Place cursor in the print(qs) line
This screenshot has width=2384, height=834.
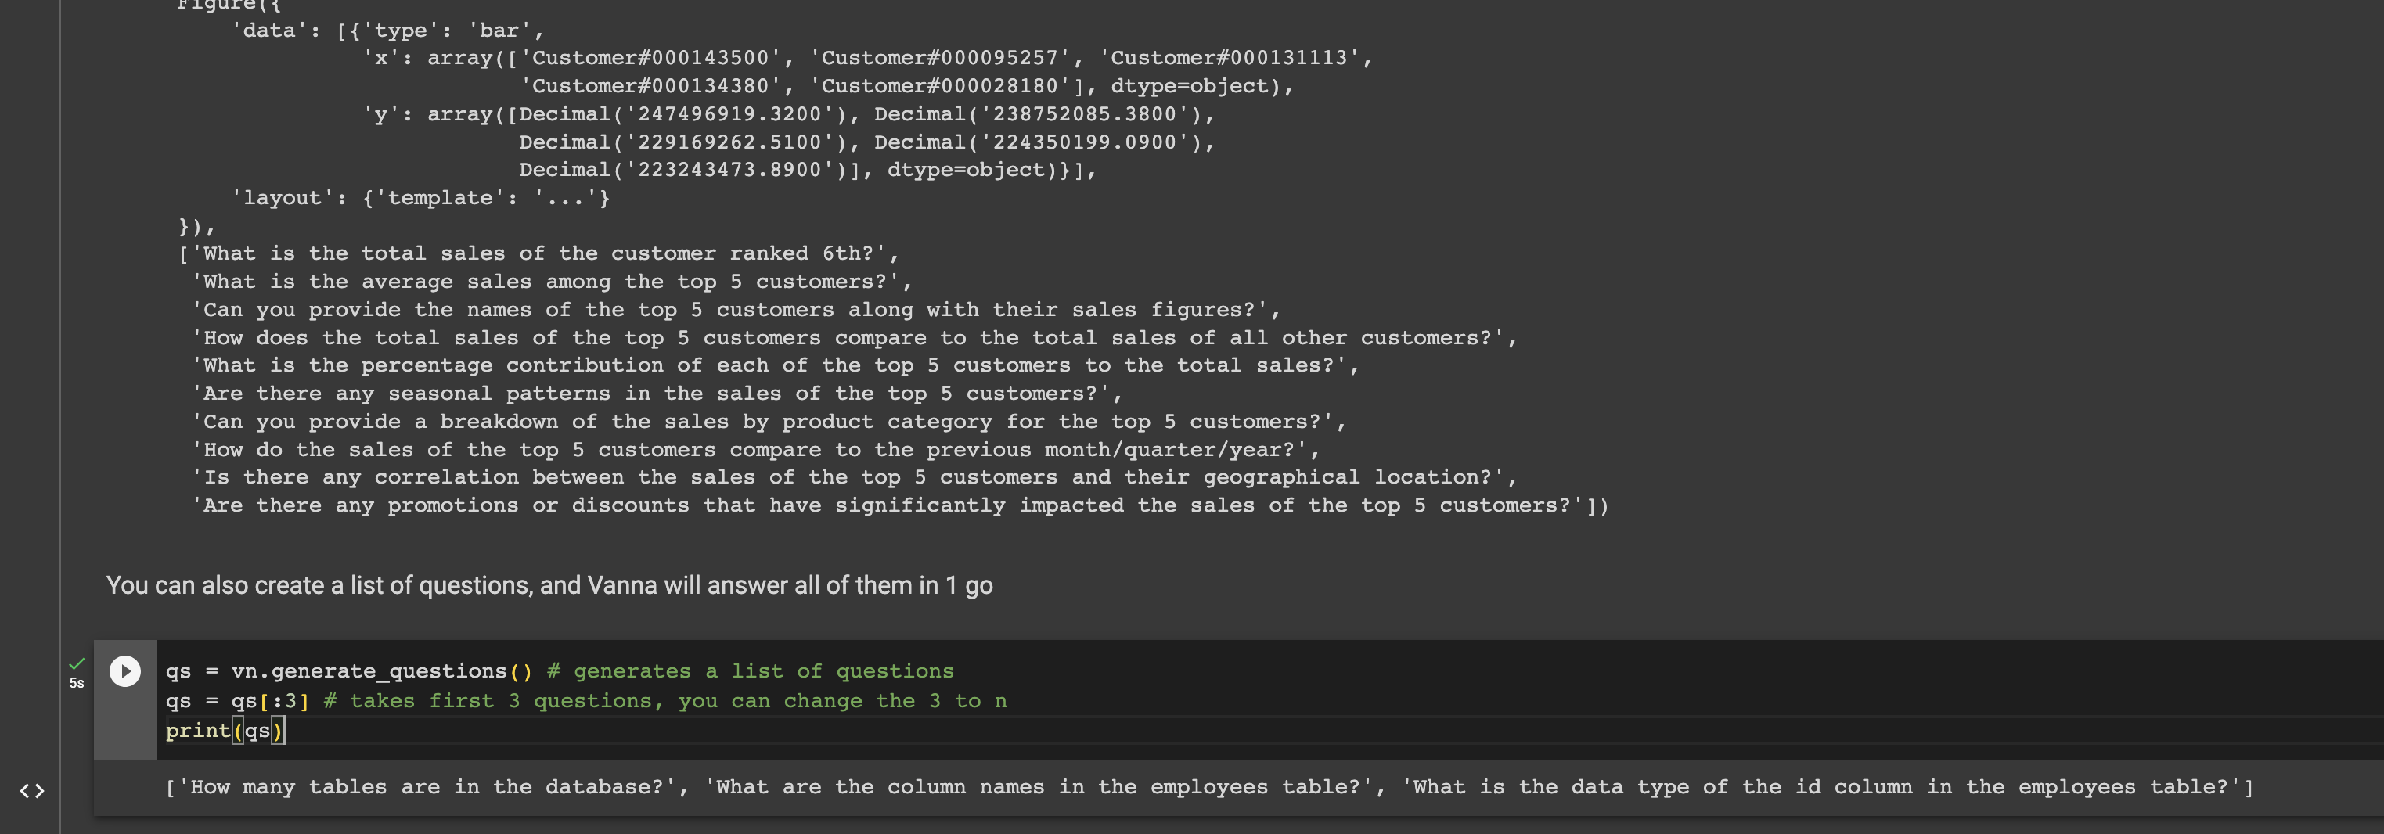pyautogui.click(x=226, y=731)
